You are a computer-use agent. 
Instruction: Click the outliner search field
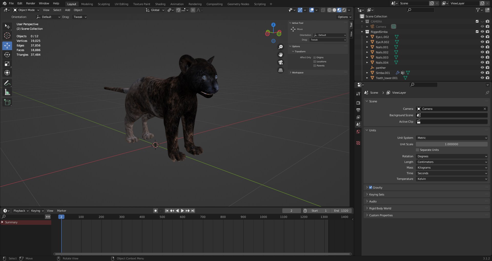420,10
